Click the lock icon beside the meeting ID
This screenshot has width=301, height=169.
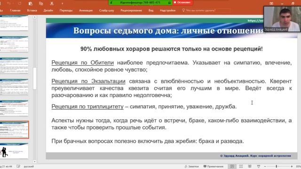(169, 2)
